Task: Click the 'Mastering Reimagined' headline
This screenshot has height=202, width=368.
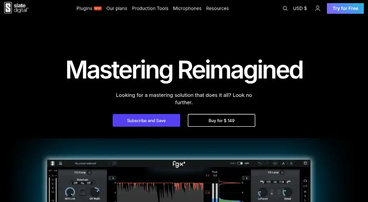Action: tap(184, 70)
